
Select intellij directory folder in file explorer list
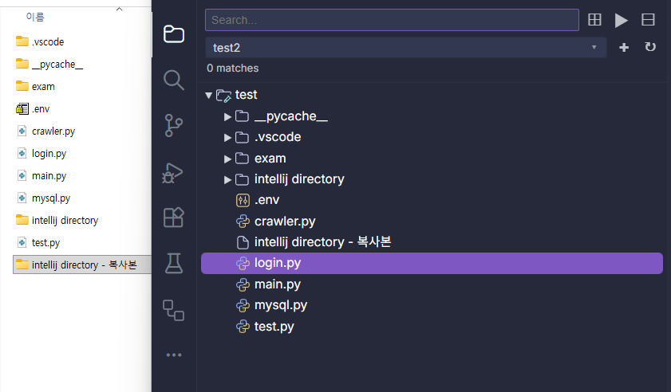pyautogui.click(x=65, y=220)
